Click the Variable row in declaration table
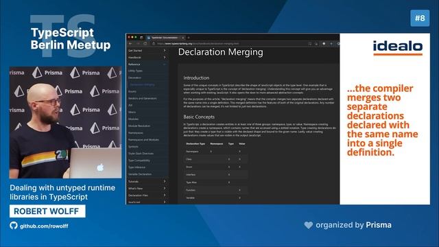The image size is (439, 247). [215, 198]
